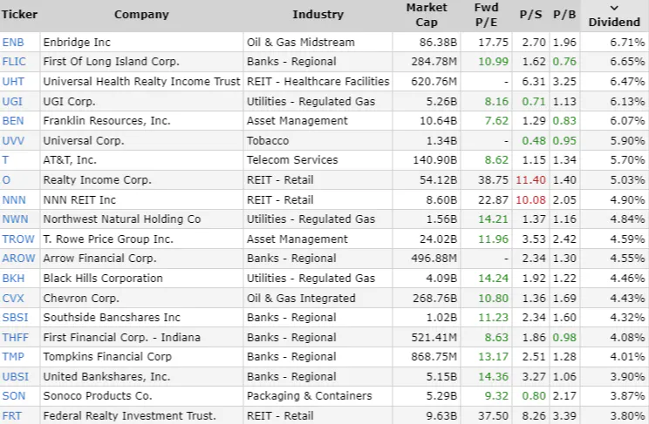The height and width of the screenshot is (424, 649).
Task: Select Black Hills Corporation cell
Action: click(141, 278)
